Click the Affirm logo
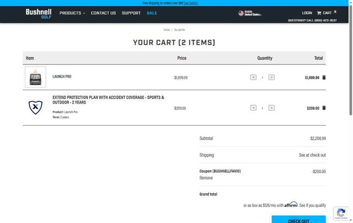The image size is (353, 223). click(x=291, y=205)
